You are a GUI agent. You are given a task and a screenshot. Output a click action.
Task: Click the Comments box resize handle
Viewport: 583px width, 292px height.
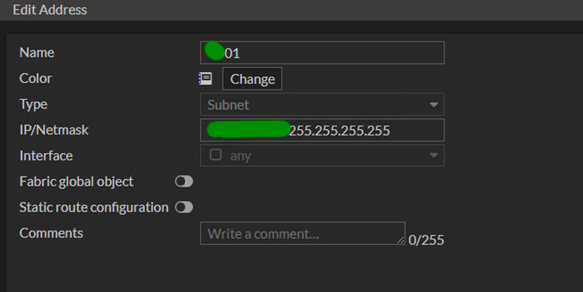pyautogui.click(x=401, y=240)
